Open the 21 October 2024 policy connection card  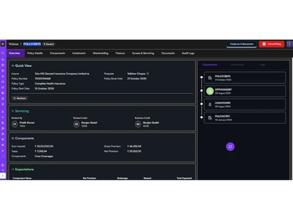point(245,78)
